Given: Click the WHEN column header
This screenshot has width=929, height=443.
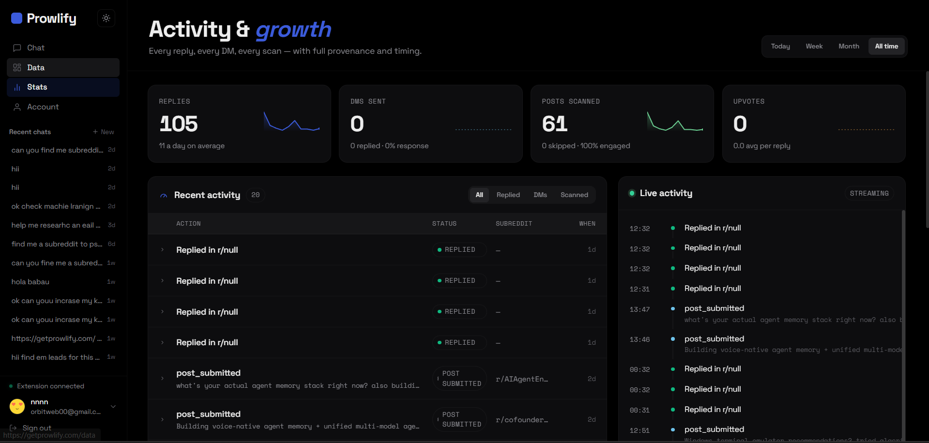Looking at the screenshot, I should click(587, 224).
